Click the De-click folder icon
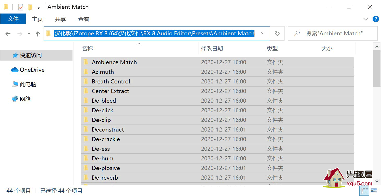The width and height of the screenshot is (381, 196). (x=86, y=110)
